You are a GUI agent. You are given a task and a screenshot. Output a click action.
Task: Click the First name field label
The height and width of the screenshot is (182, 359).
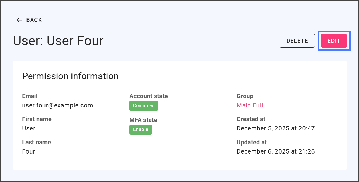pyautogui.click(x=37, y=119)
